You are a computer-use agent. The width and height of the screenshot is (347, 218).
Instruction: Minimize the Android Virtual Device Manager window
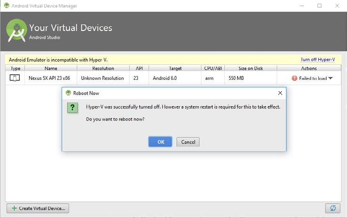[x=302, y=6]
